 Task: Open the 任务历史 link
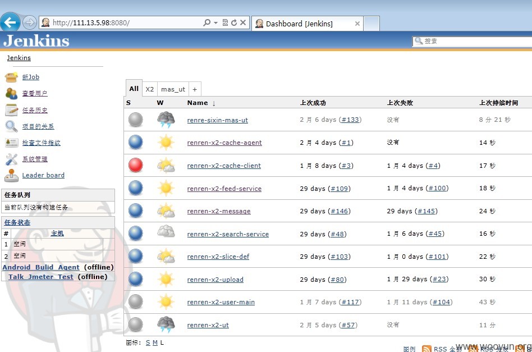coord(35,110)
